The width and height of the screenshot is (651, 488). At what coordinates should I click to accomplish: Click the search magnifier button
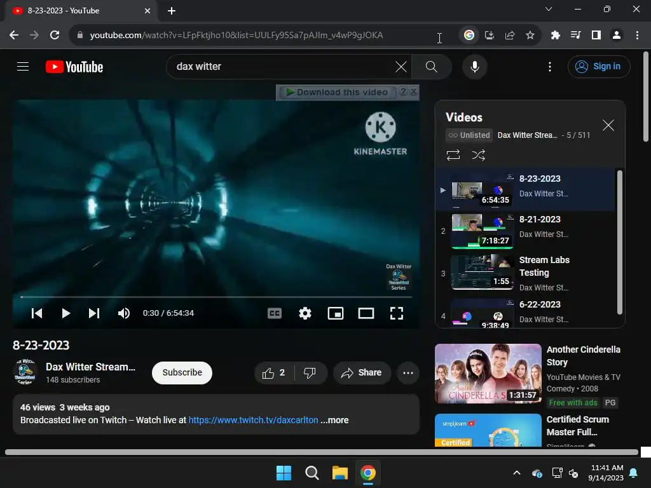[432, 66]
